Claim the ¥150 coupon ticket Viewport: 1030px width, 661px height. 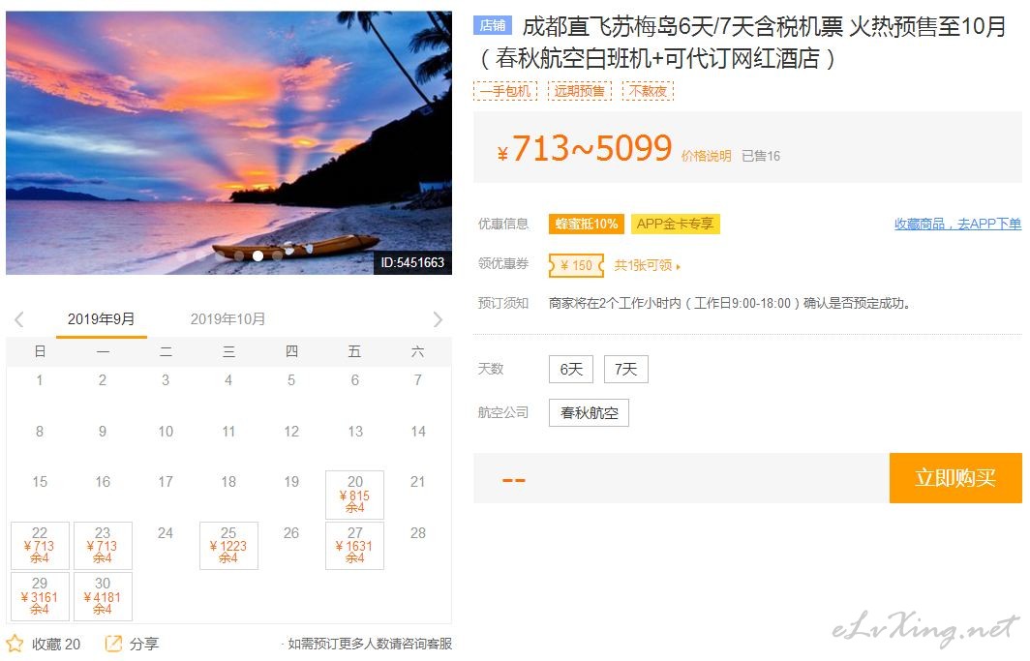576,265
